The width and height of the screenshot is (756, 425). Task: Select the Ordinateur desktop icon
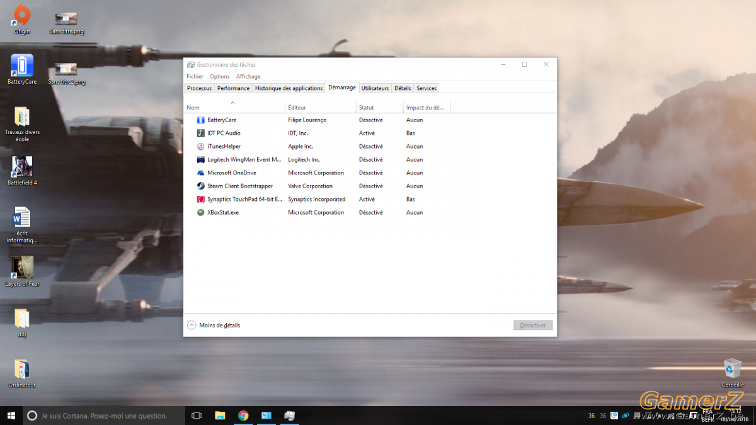click(x=22, y=373)
